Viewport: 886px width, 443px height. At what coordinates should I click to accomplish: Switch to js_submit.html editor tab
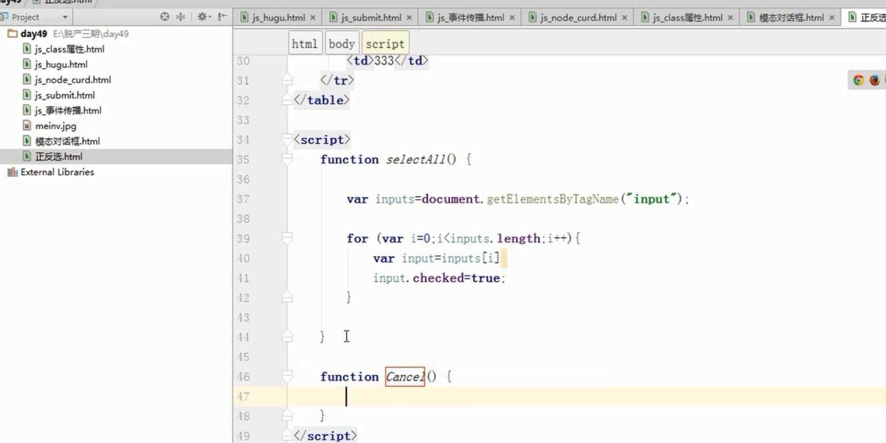click(371, 18)
